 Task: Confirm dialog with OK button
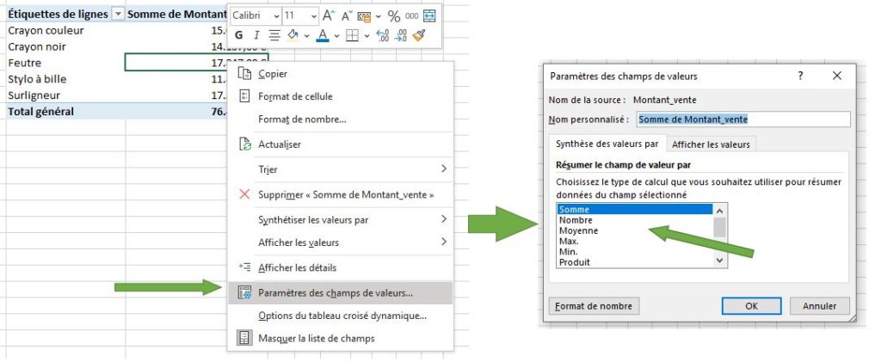click(751, 306)
